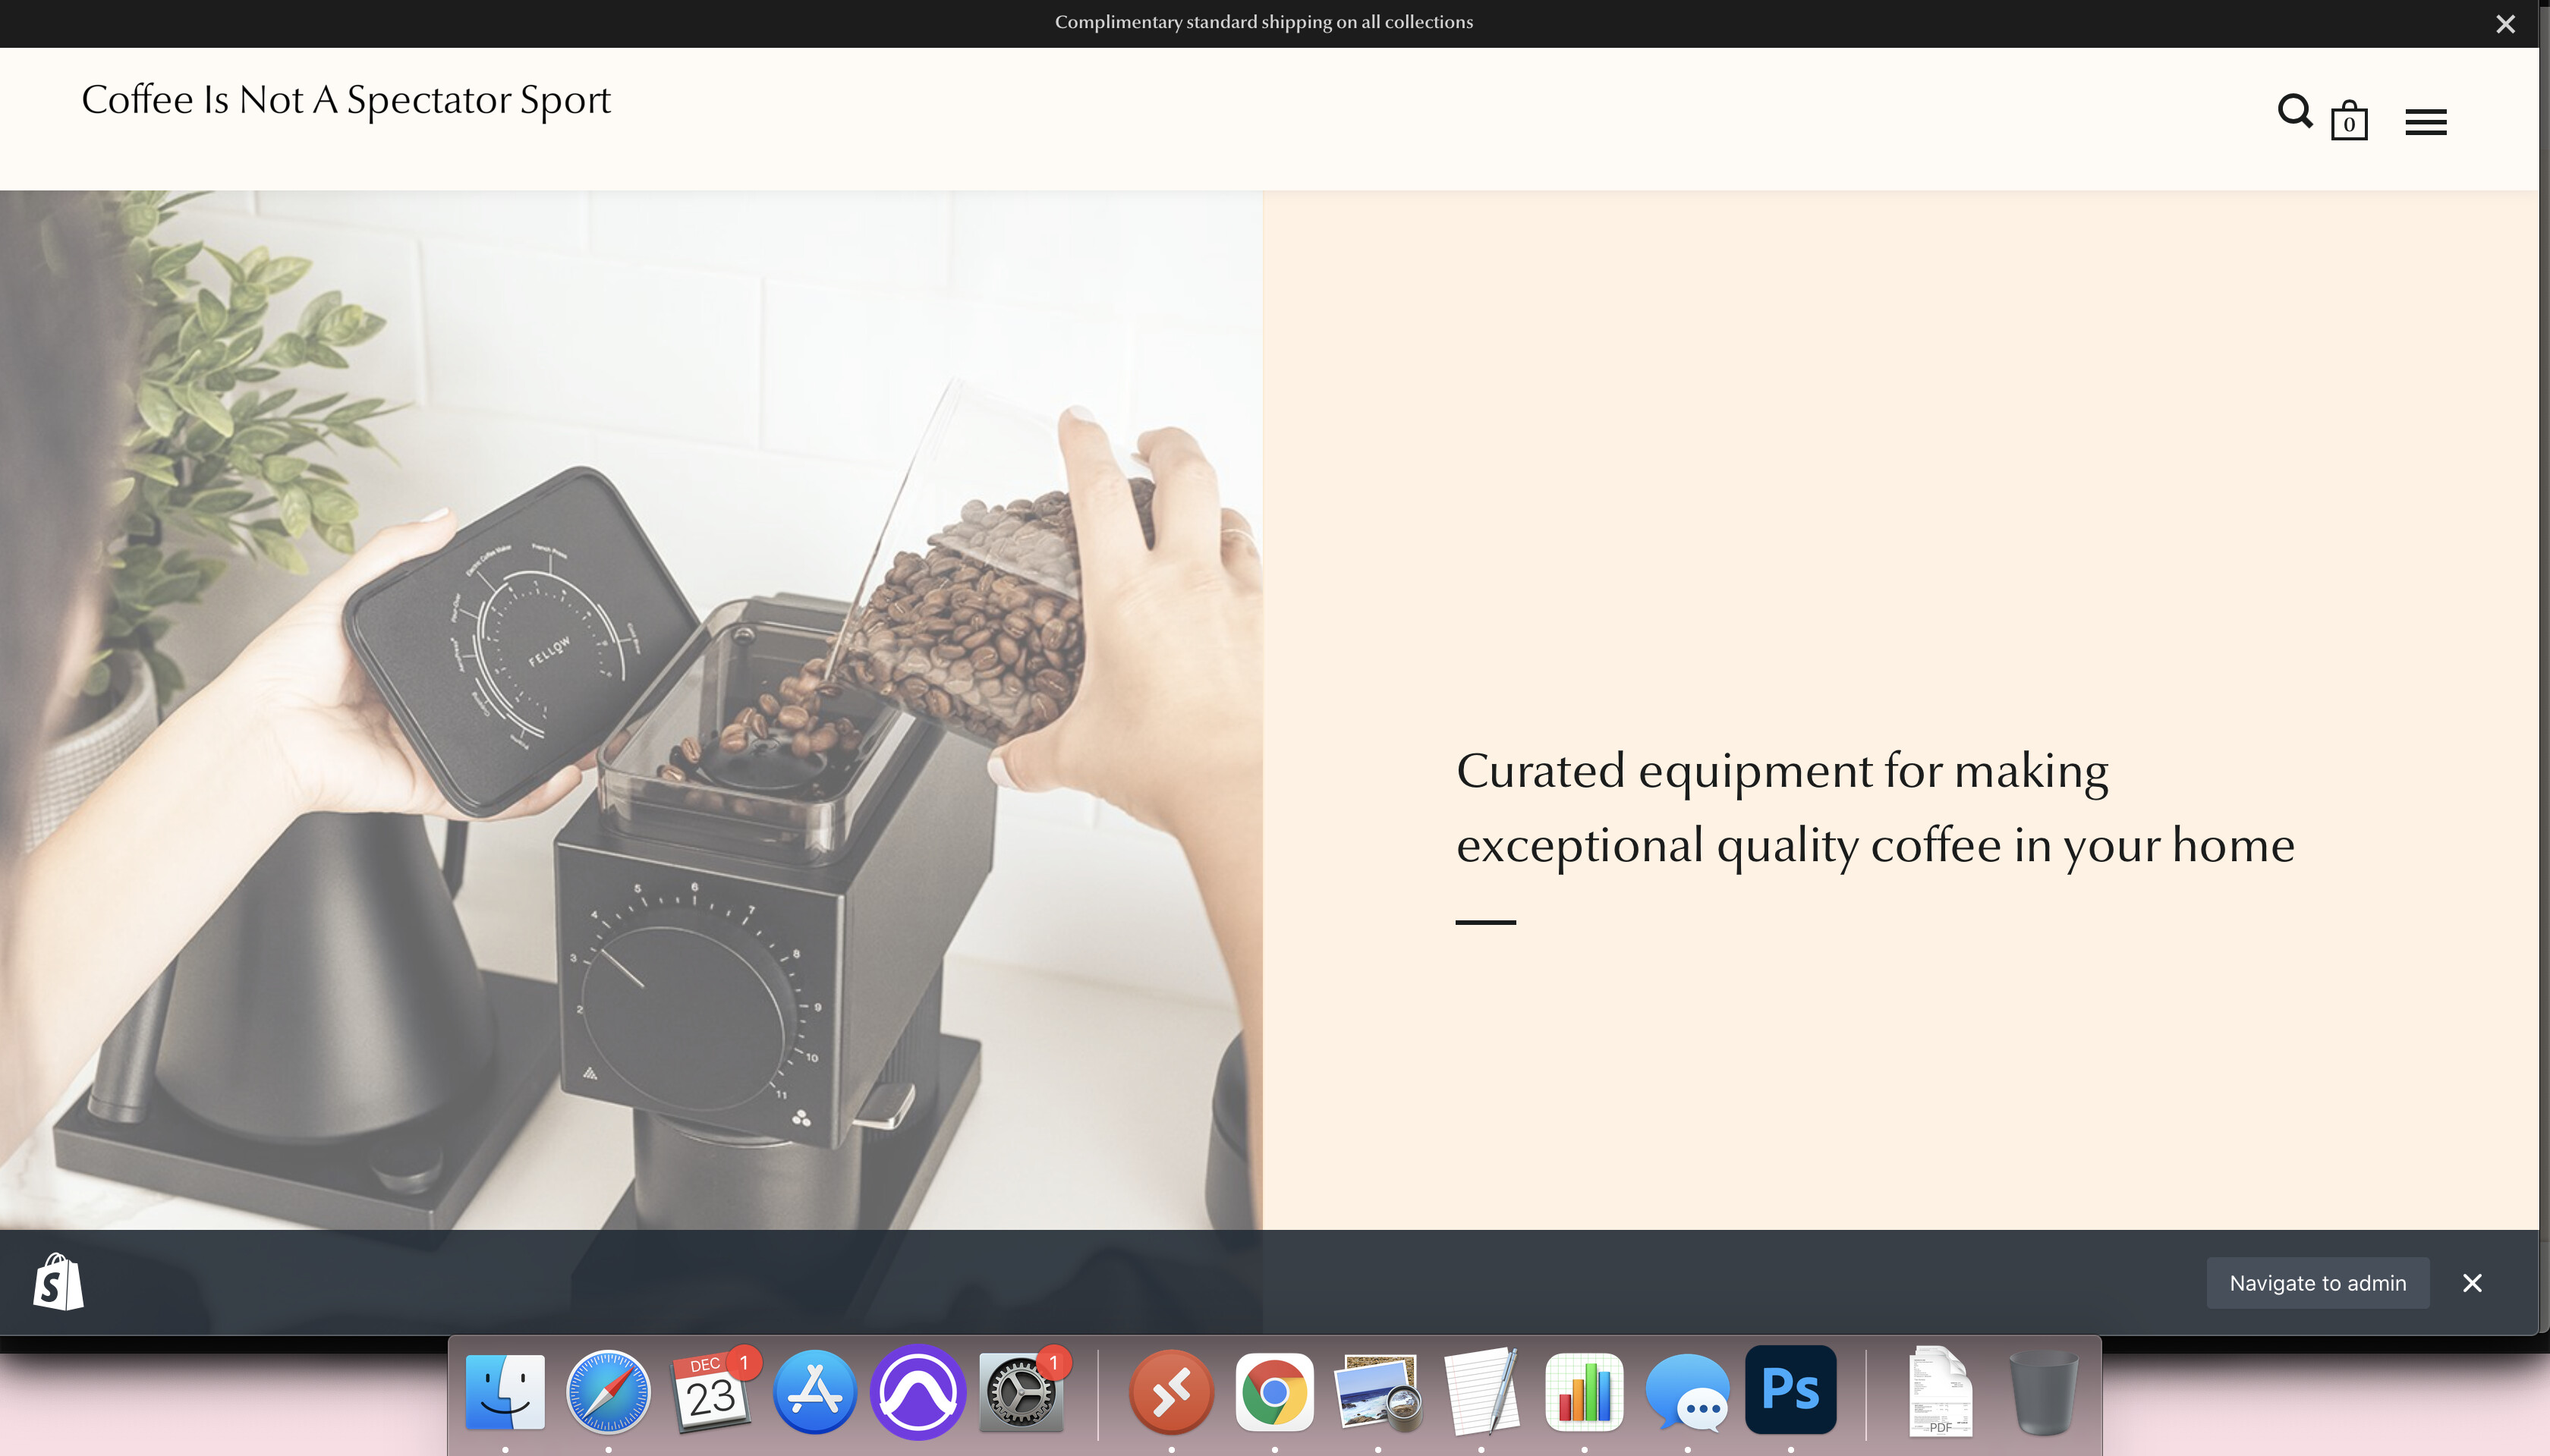Open the Messages-style chat app in dock
Screen dimensions: 2550x1456
(1687, 1391)
